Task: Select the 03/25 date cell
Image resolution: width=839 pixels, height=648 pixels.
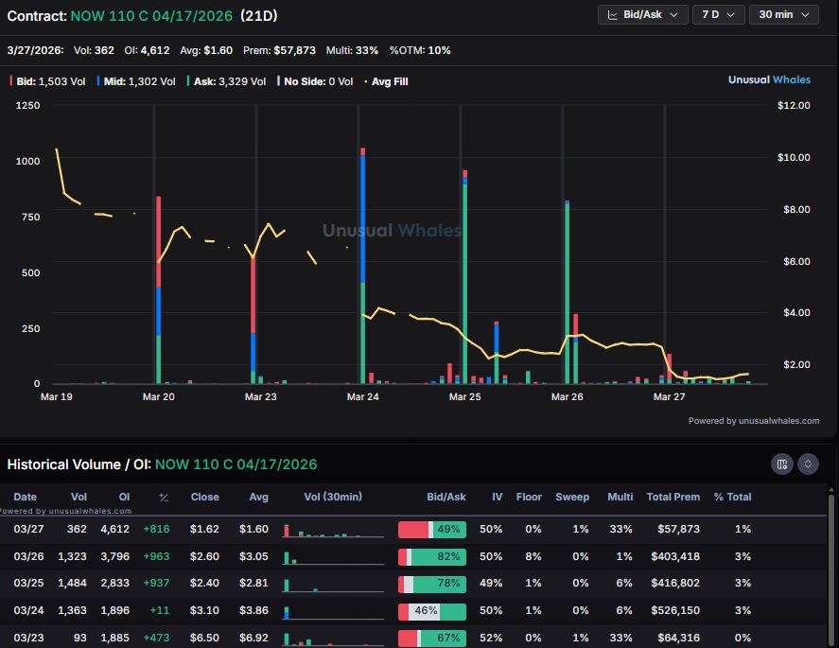Action: point(29,583)
